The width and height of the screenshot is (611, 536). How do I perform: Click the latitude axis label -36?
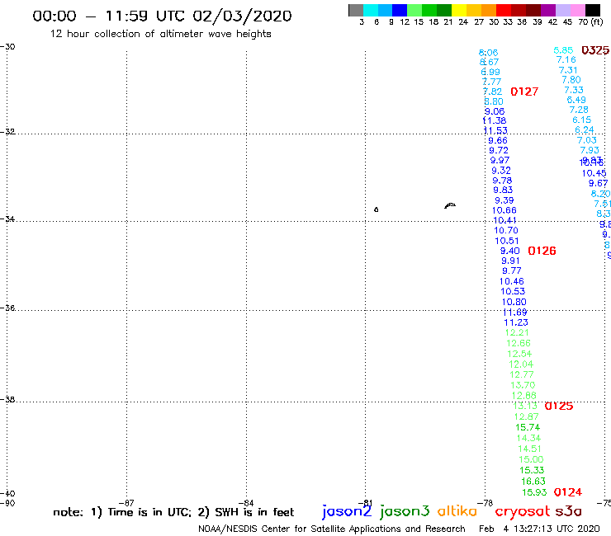[x=7, y=308]
